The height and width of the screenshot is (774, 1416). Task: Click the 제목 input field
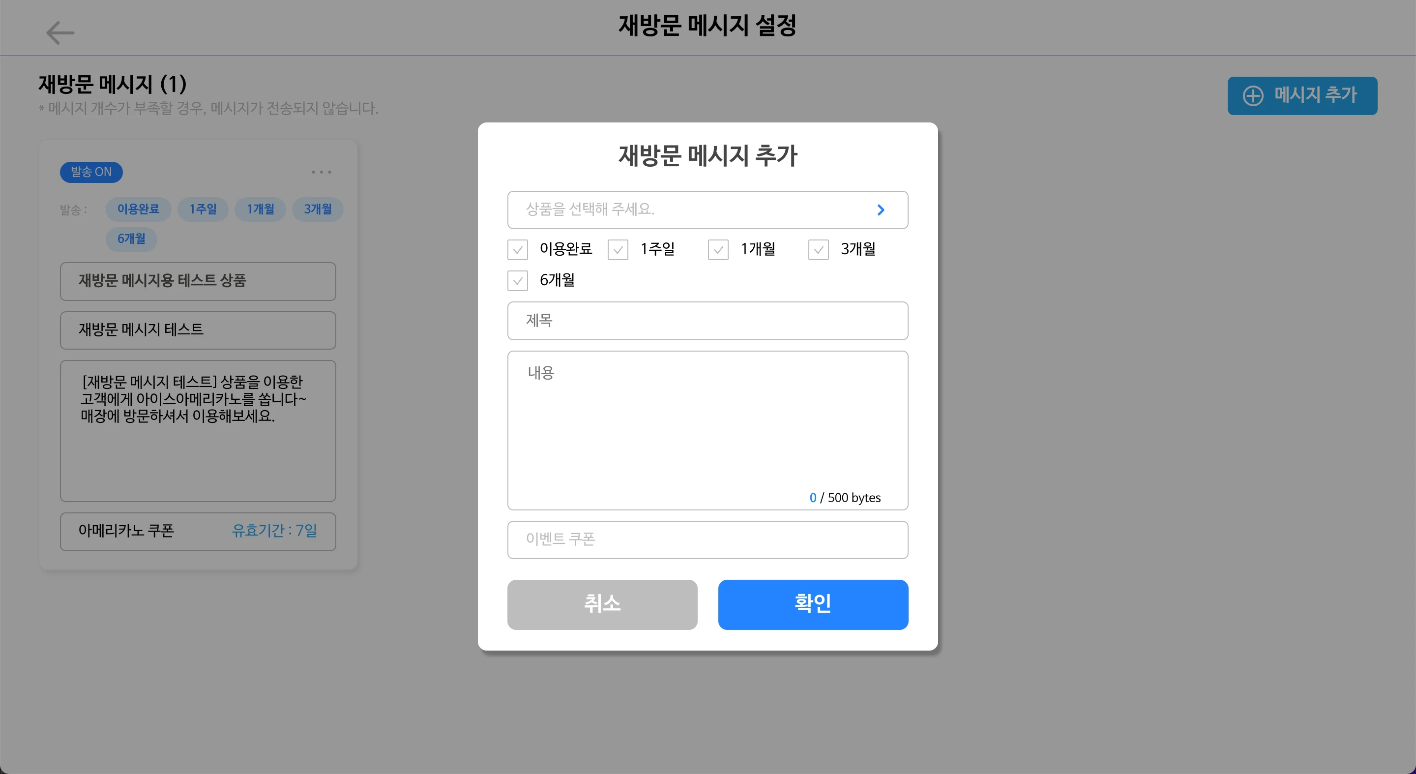[708, 321]
